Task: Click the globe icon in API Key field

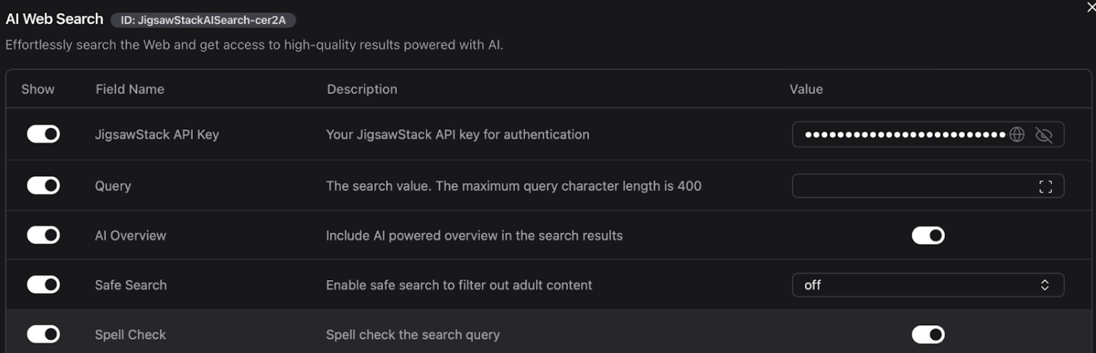Action: [x=1016, y=135]
